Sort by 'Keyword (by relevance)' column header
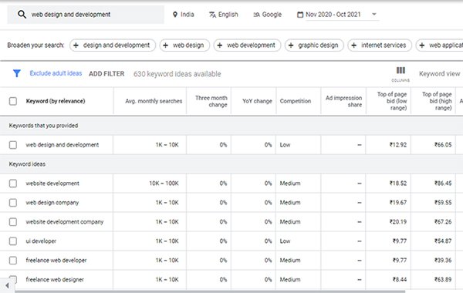The width and height of the screenshot is (463, 293). (56, 101)
